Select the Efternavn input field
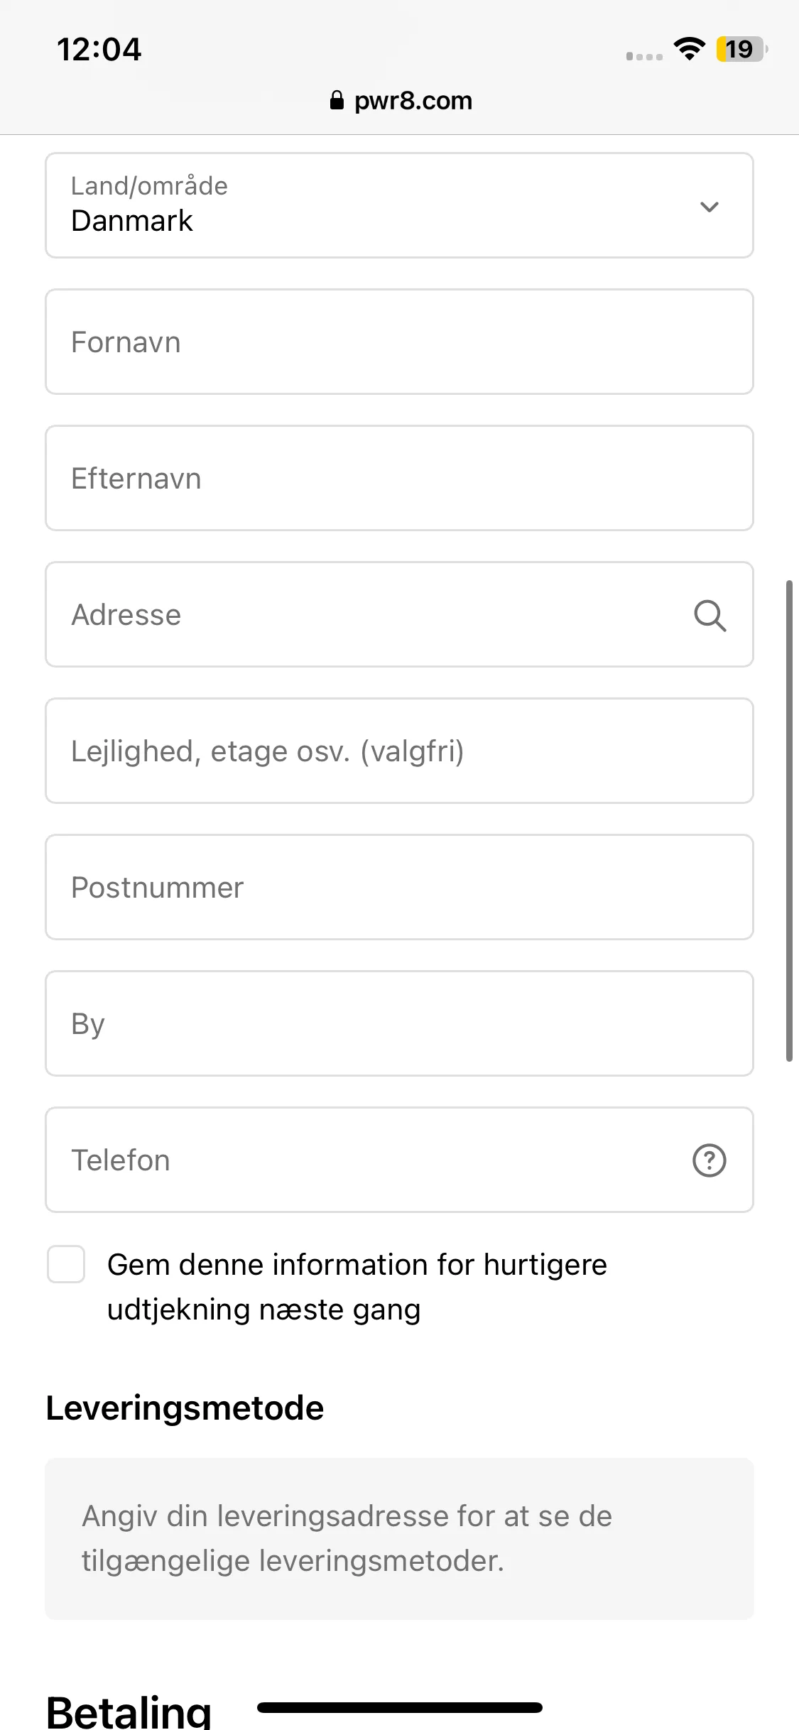The image size is (799, 1730). [x=399, y=478]
